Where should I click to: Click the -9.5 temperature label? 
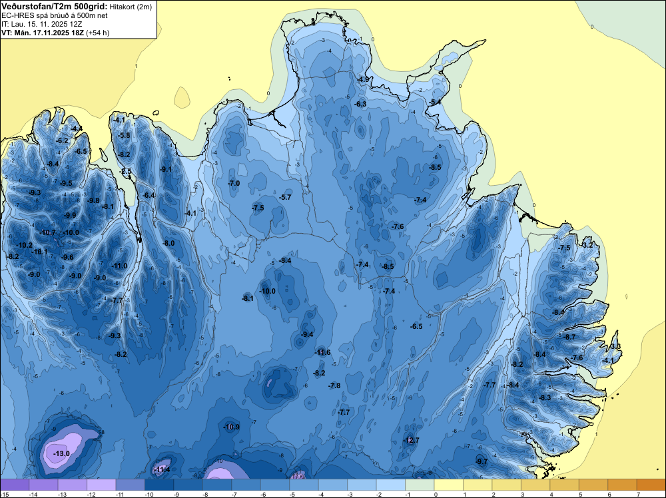click(x=66, y=183)
